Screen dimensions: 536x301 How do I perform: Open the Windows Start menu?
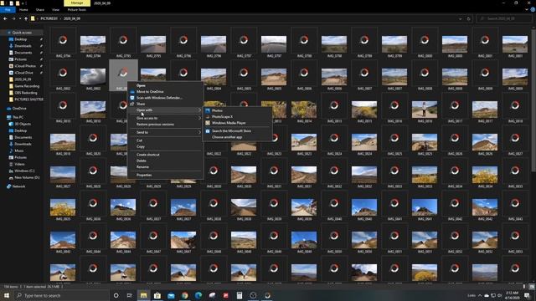click(7, 295)
